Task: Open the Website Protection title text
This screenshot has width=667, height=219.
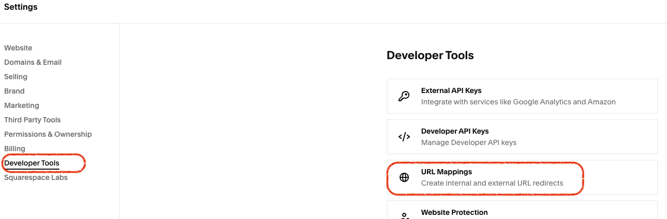Action: coord(454,212)
